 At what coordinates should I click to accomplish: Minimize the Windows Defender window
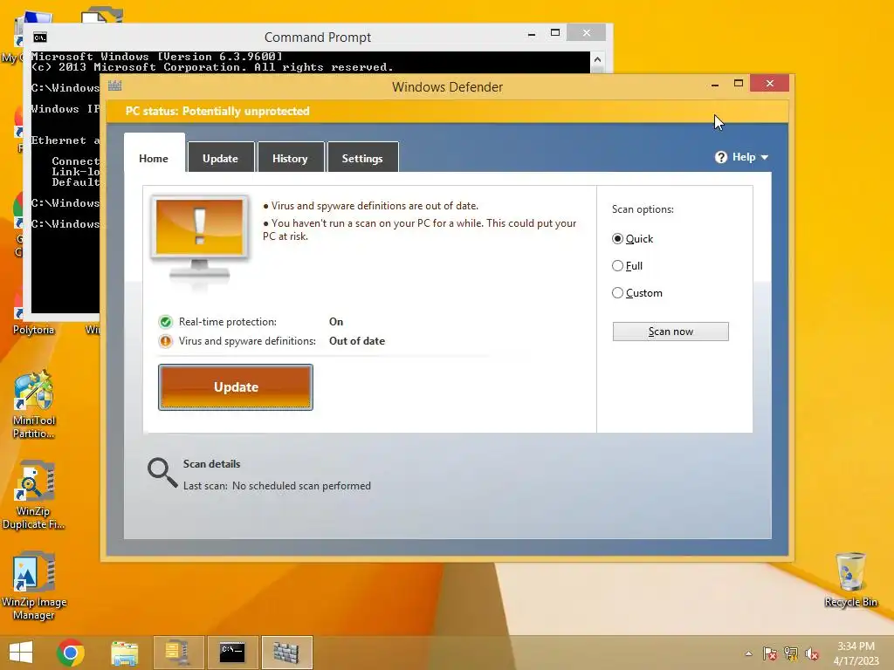tap(715, 85)
